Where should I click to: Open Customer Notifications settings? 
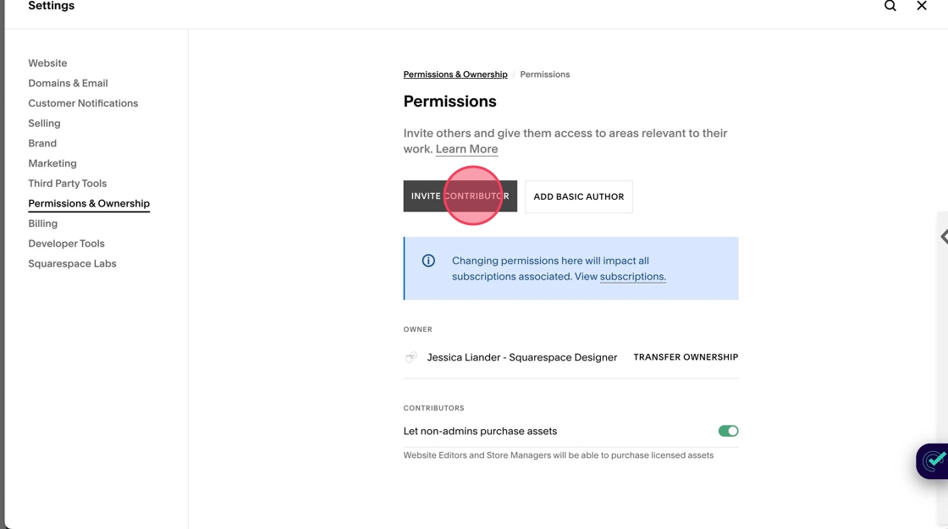(83, 103)
